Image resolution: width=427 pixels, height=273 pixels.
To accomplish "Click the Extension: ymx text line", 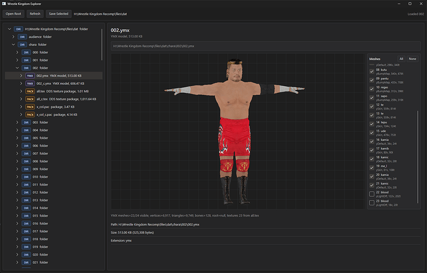I will click(x=121, y=241).
